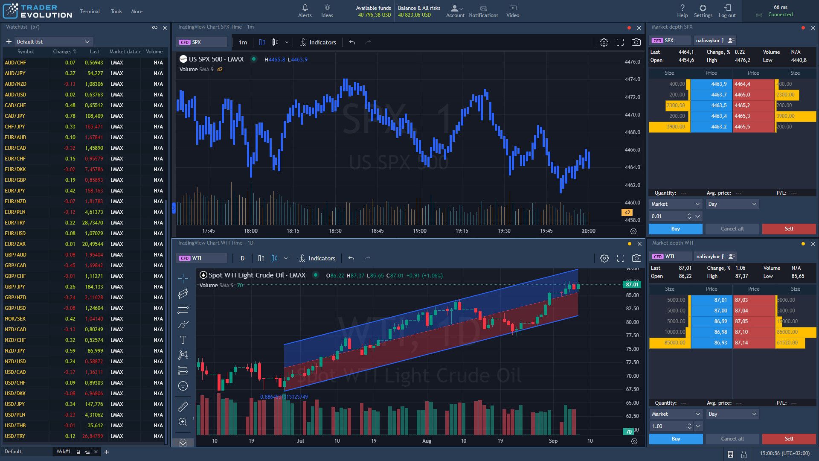Expand WTI quantity 1.00 preset dropdown
Image resolution: width=819 pixels, height=461 pixels.
pos(698,426)
